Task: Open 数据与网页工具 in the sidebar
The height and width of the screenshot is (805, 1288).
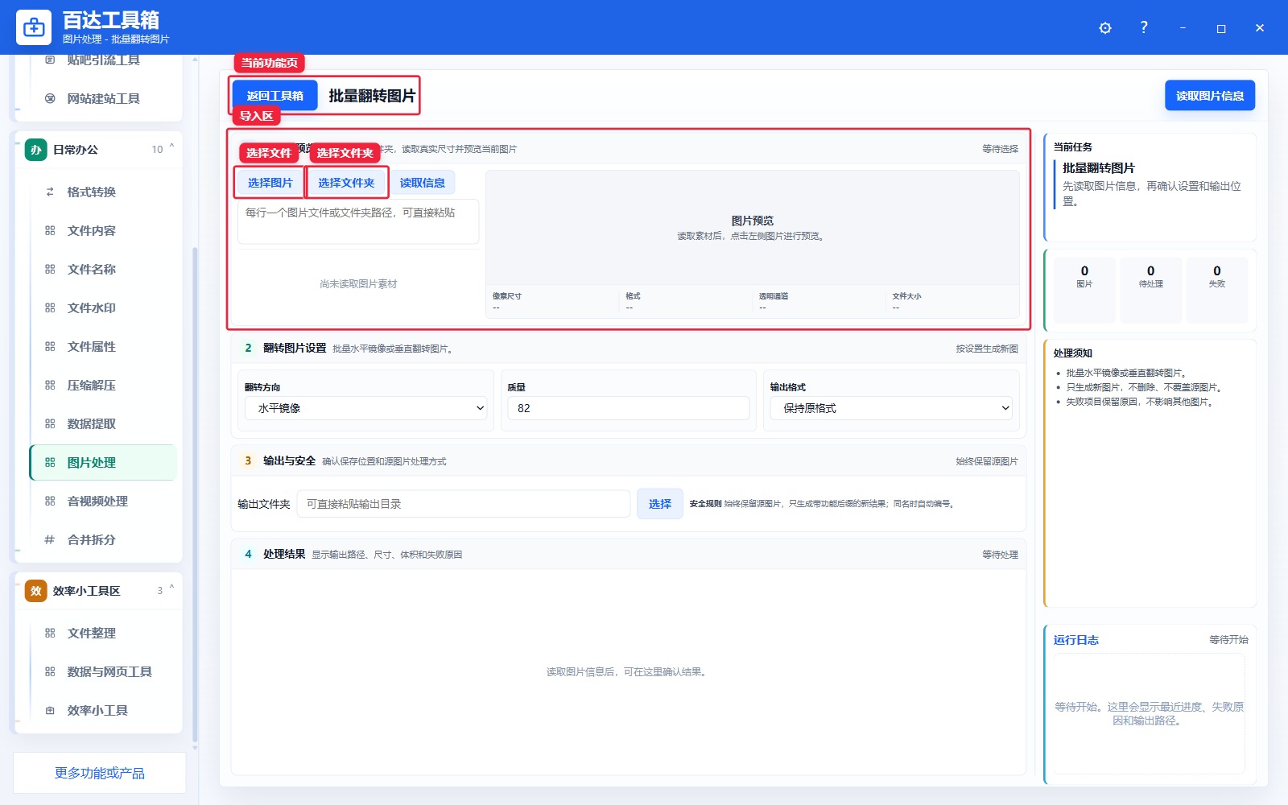Action: pos(103,671)
